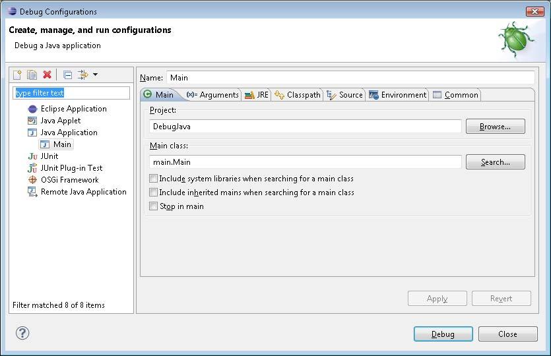551x356 pixels.
Task: Switch to the Source tab
Action: click(x=344, y=95)
